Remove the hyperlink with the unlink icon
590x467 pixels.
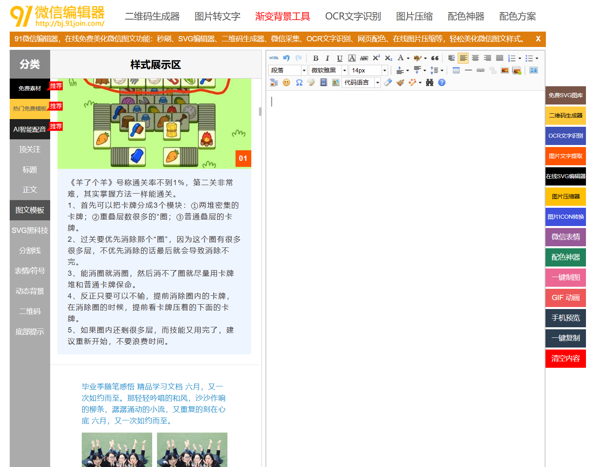[492, 70]
